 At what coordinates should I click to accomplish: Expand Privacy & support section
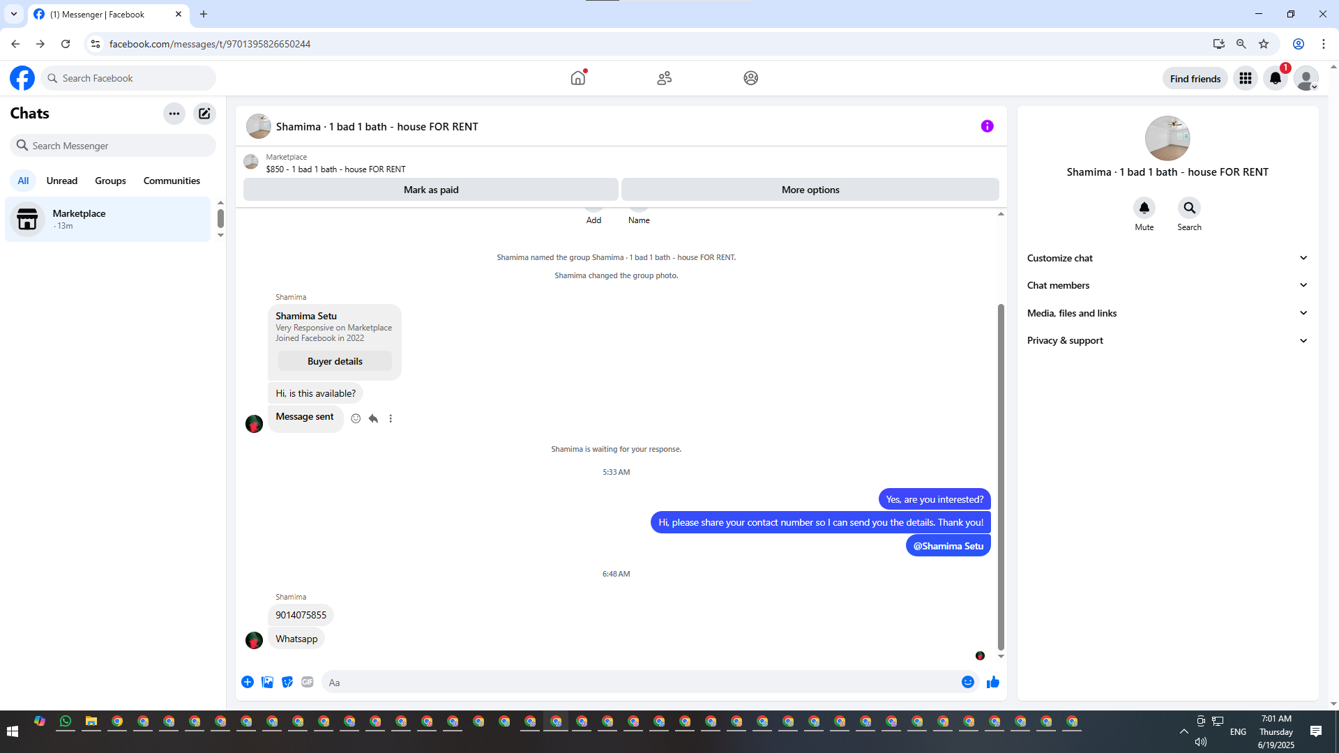1167,340
